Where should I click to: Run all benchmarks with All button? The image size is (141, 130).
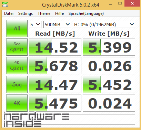17,28
